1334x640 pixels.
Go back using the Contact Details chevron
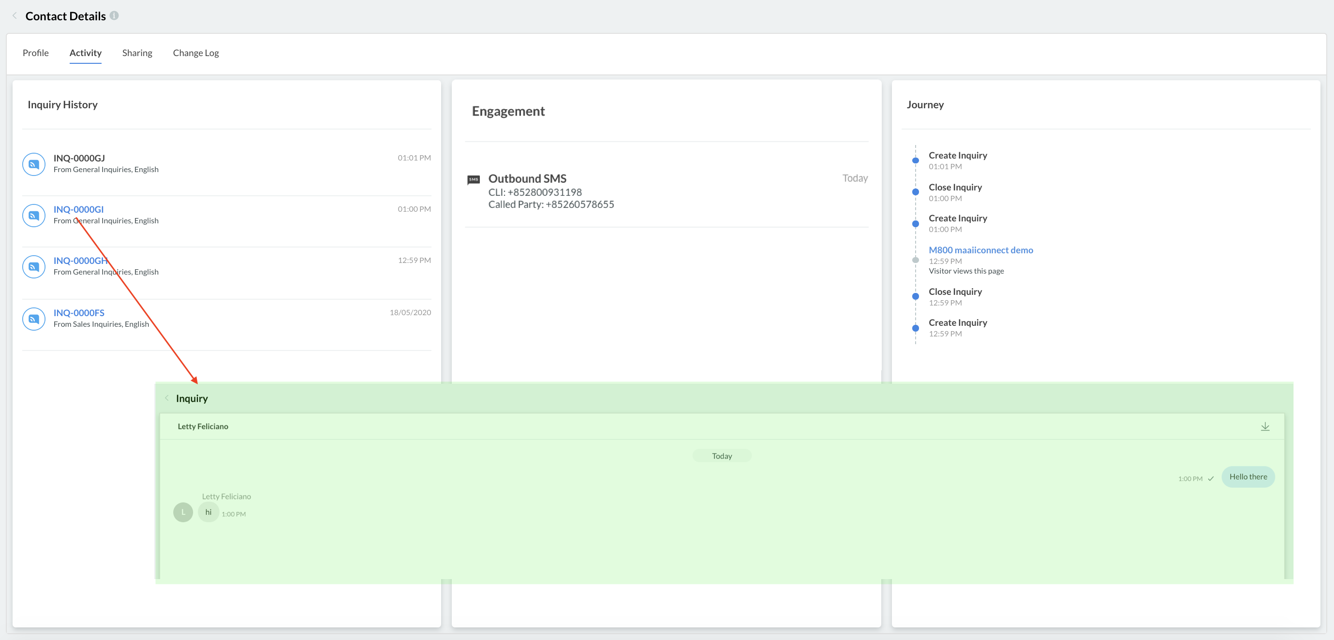tap(15, 16)
